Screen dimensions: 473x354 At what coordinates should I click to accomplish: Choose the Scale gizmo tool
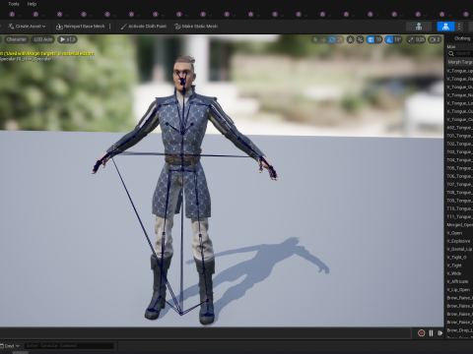pyautogui.click(x=340, y=39)
